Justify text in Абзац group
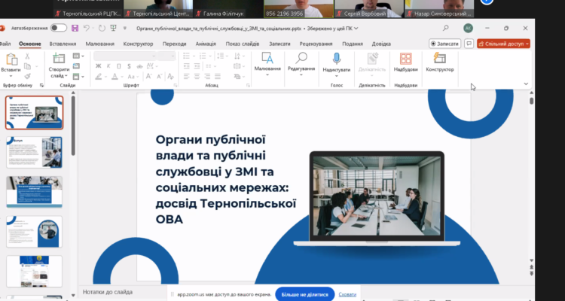Image resolution: width=565 pixels, height=301 pixels. click(218, 76)
